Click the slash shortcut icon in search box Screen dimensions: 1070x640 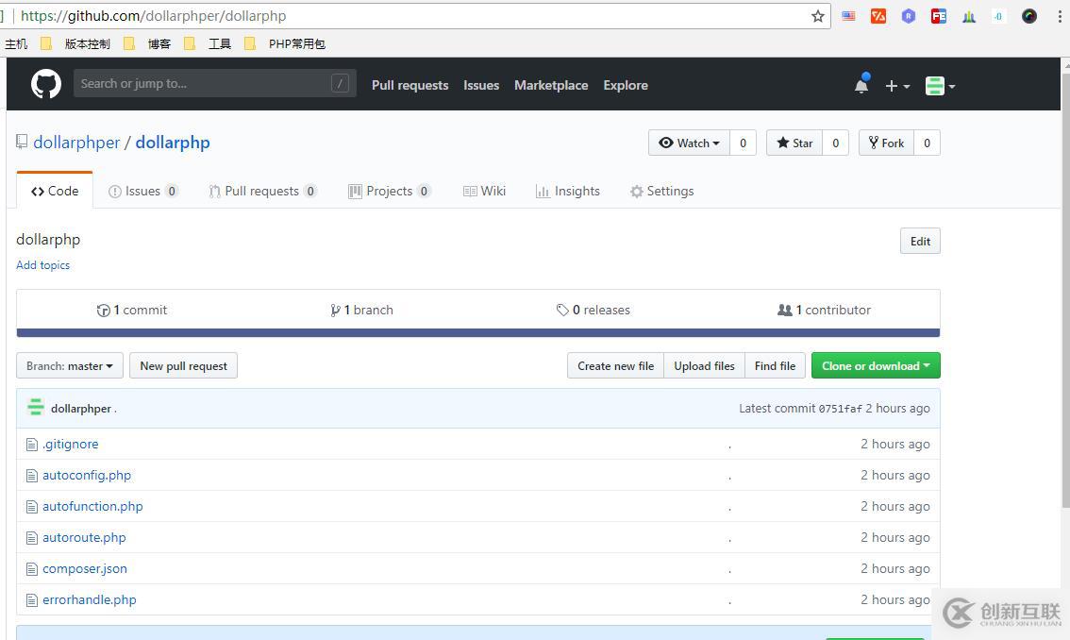pos(340,83)
